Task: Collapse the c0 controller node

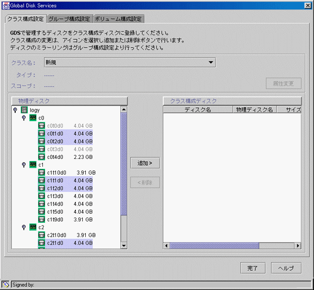Action: 24,118
